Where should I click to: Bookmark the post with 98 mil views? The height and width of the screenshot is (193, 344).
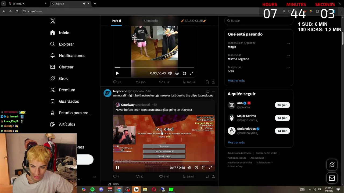pyautogui.click(x=207, y=176)
